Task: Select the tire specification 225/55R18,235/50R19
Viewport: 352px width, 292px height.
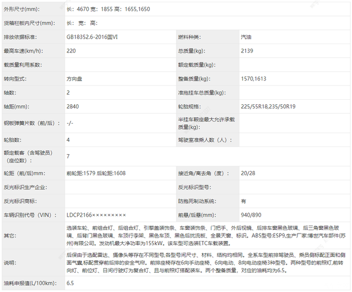Action: tap(269, 105)
